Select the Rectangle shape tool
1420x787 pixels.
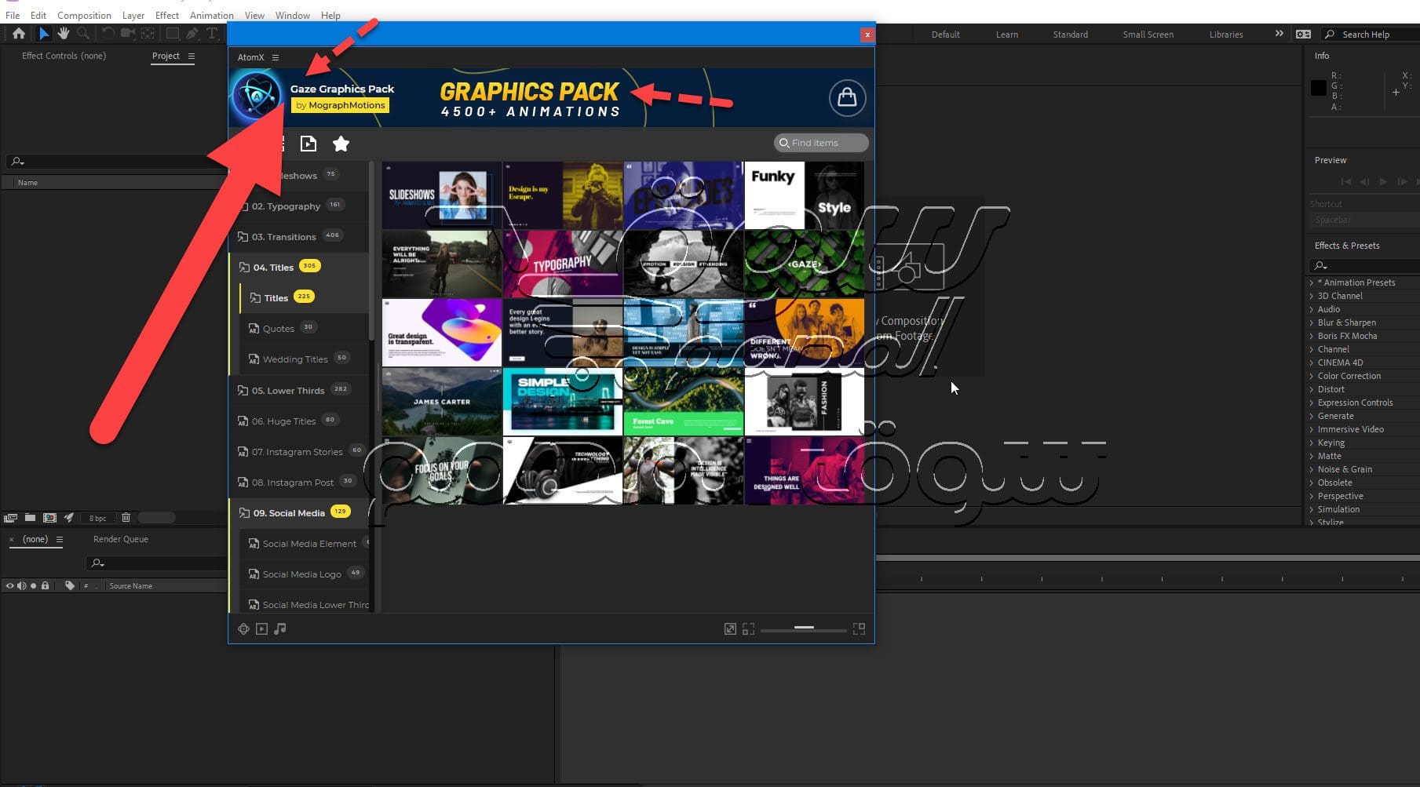tap(172, 34)
